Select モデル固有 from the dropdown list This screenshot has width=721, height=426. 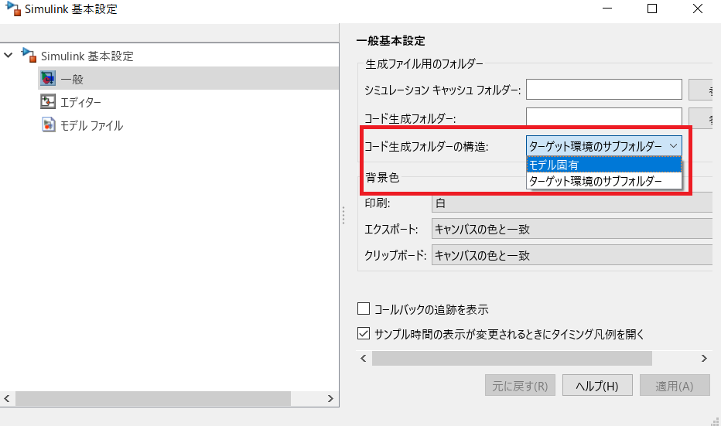pos(603,165)
